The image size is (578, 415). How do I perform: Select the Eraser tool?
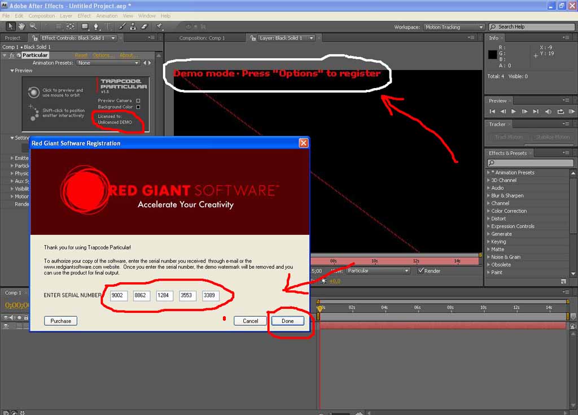point(143,27)
